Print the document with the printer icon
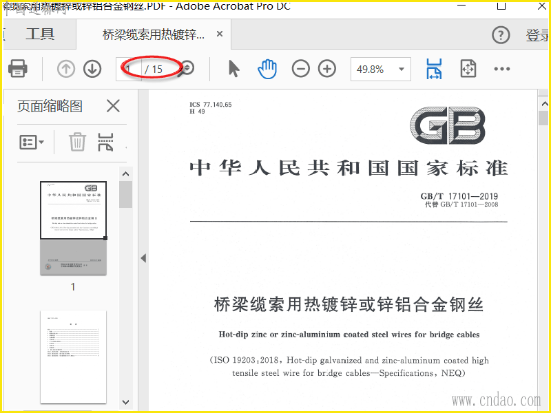The width and height of the screenshot is (551, 413). [x=18, y=68]
